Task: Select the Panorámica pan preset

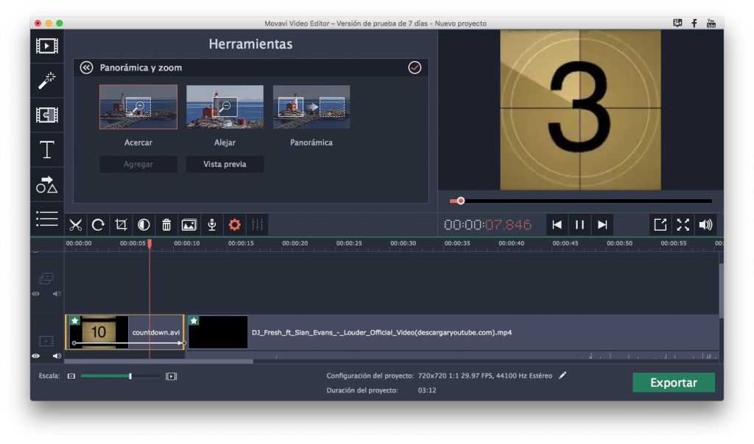Action: [x=311, y=107]
